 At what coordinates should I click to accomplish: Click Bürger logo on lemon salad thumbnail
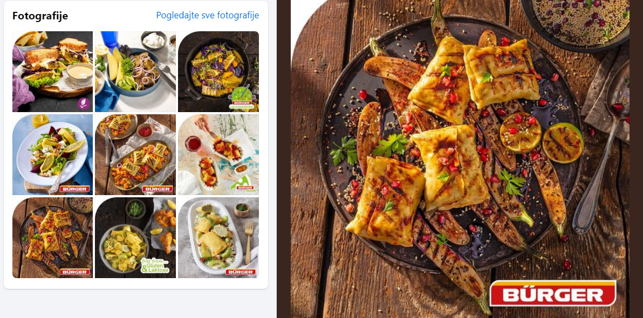coord(75,189)
